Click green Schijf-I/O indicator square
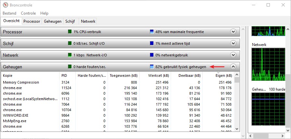 tap(70, 43)
